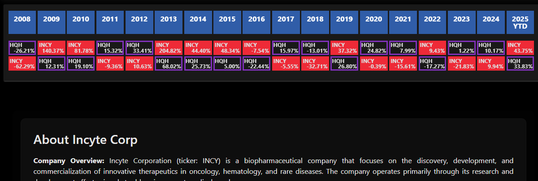The image size is (538, 181).
Task: Click INCY 43.75% cell for 2025
Action: 520,48
